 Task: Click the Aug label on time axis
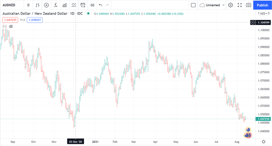tap(237, 142)
